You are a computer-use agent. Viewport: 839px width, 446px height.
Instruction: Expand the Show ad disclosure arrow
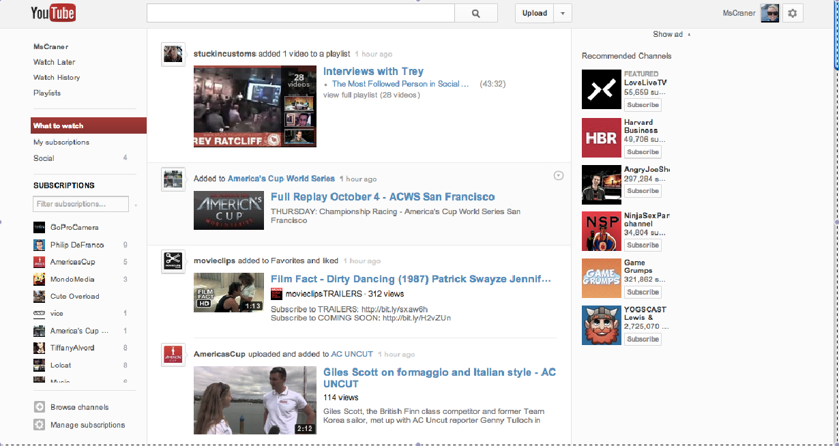tap(689, 34)
